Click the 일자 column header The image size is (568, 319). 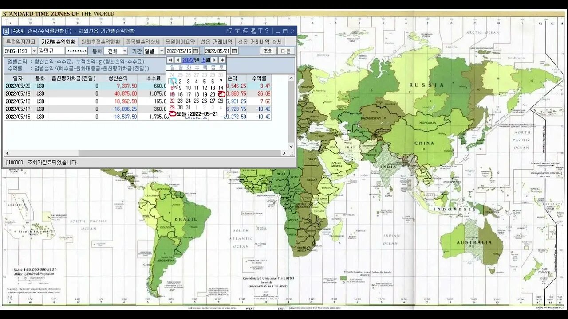(x=18, y=78)
